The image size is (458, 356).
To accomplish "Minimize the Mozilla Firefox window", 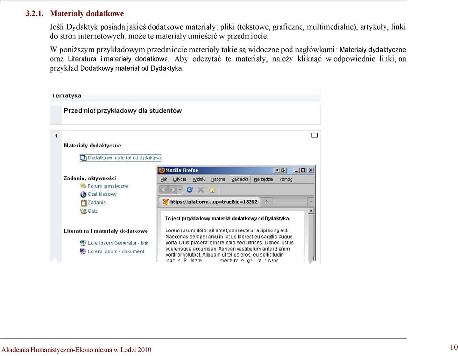I will pyautogui.click(x=296, y=170).
